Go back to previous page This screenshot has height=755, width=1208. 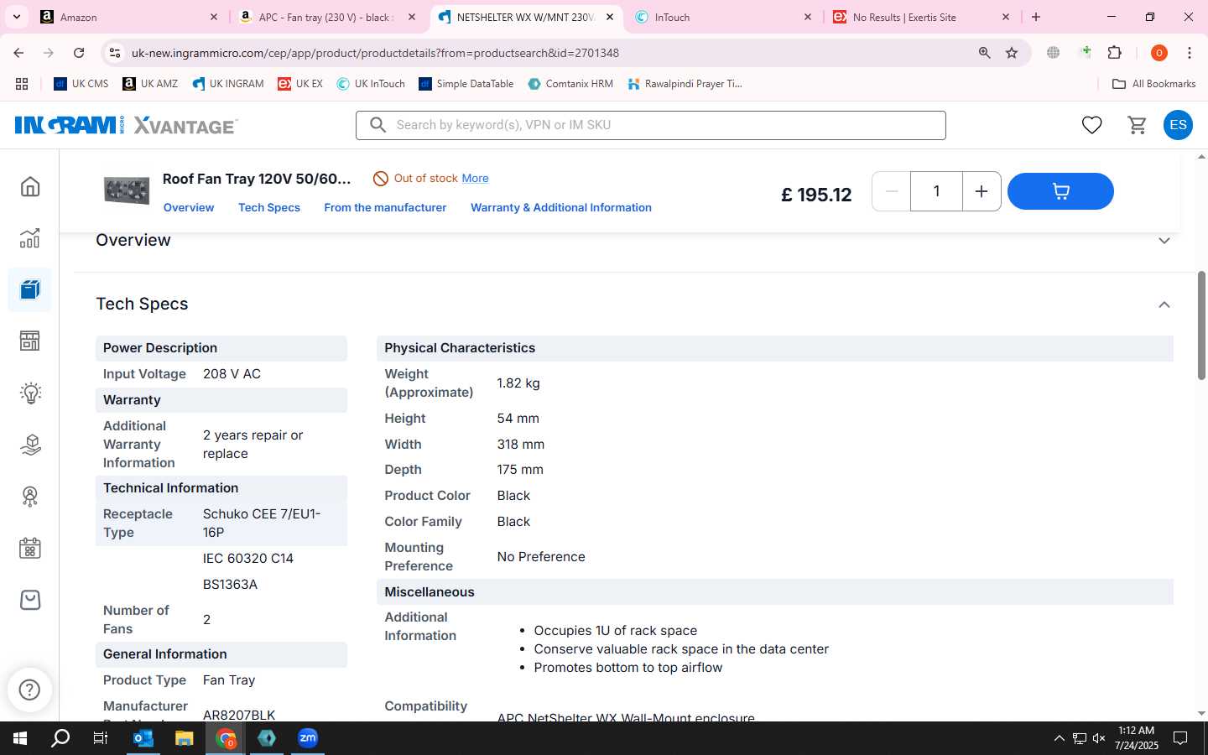click(x=18, y=53)
